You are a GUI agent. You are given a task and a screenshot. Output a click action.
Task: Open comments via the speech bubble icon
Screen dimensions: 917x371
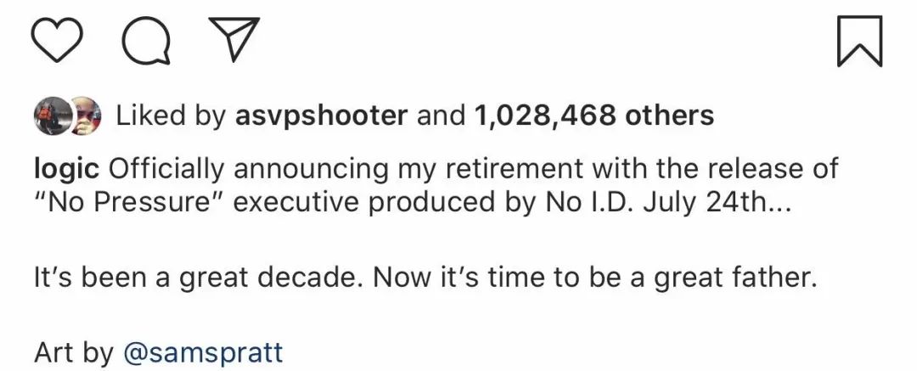tap(144, 41)
